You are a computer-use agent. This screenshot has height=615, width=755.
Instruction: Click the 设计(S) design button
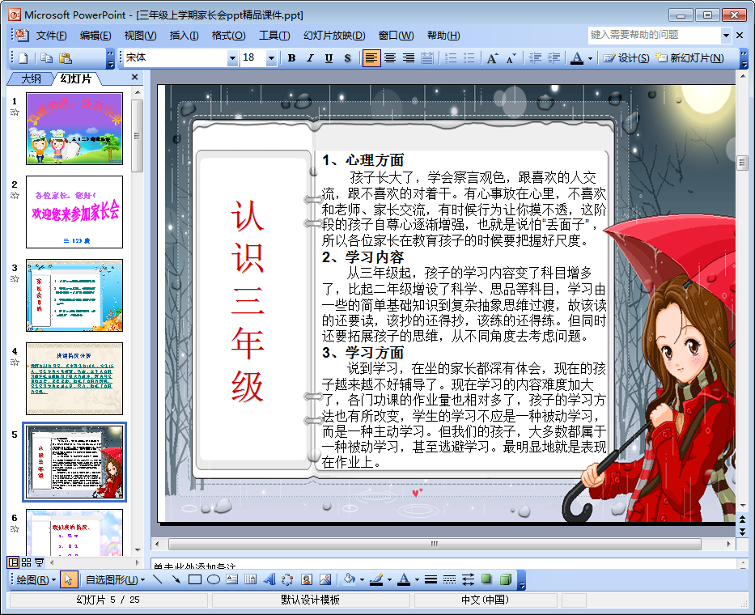pyautogui.click(x=626, y=58)
